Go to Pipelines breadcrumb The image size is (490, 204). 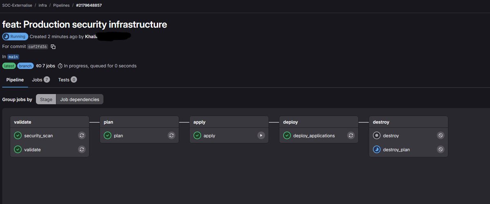[61, 5]
